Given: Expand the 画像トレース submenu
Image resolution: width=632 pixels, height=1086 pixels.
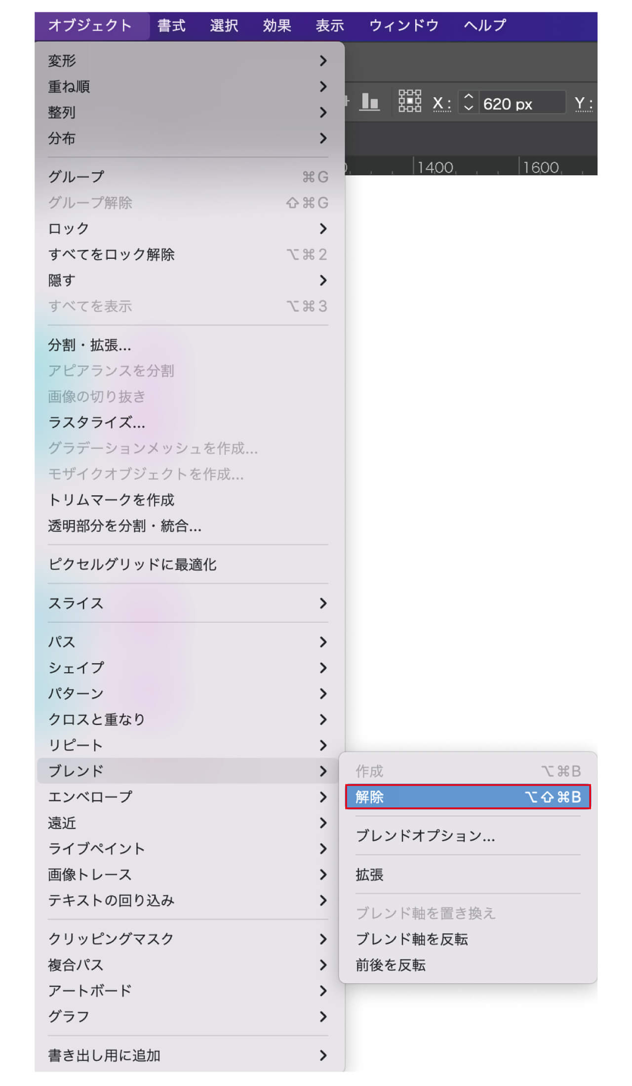Looking at the screenshot, I should [x=188, y=875].
